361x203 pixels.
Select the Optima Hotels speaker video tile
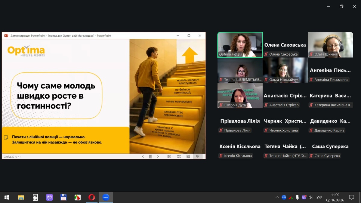click(x=240, y=45)
